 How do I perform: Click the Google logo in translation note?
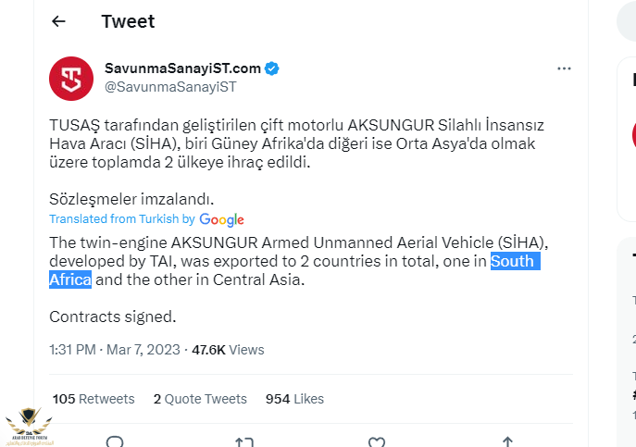[x=221, y=219]
